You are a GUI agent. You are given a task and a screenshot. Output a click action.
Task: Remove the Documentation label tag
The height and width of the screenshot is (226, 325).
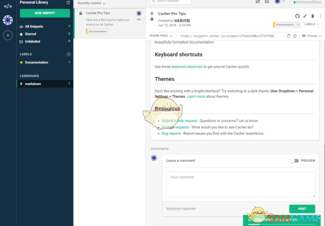tap(298, 25)
